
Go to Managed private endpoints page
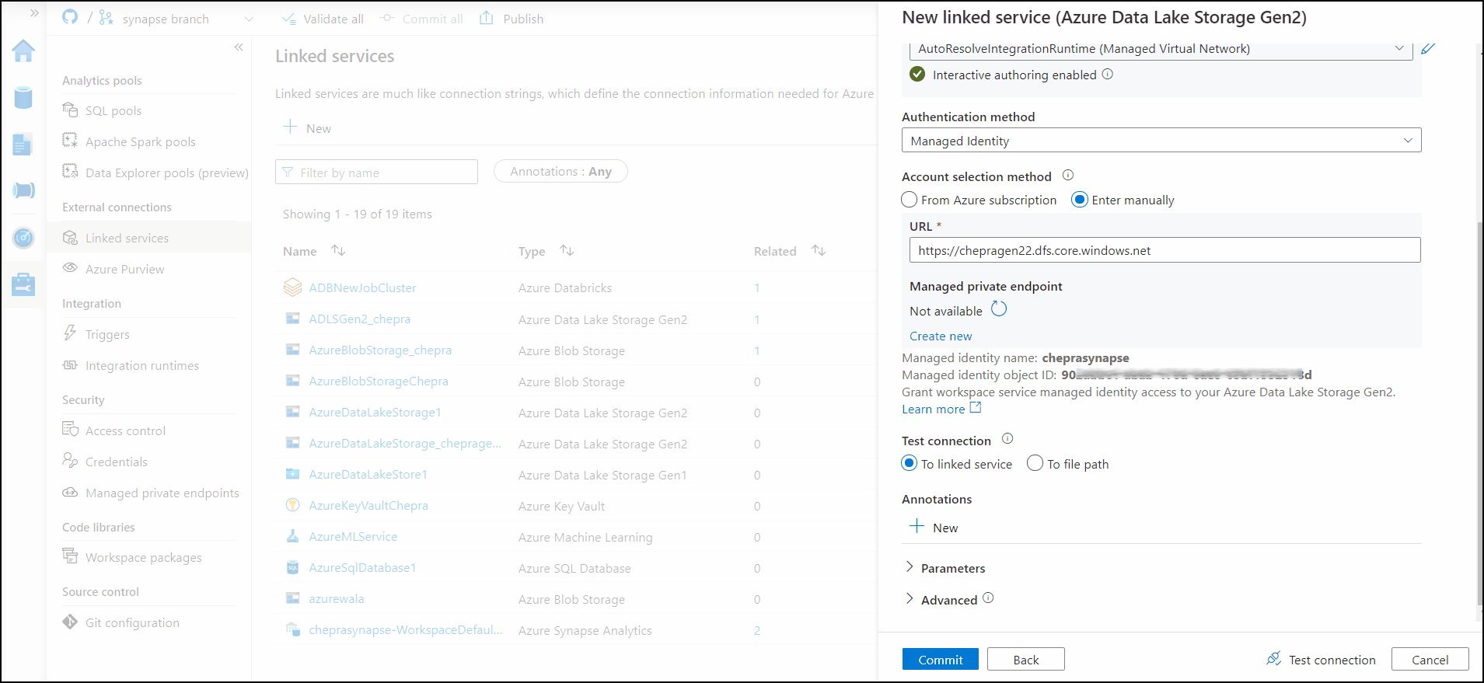point(162,493)
